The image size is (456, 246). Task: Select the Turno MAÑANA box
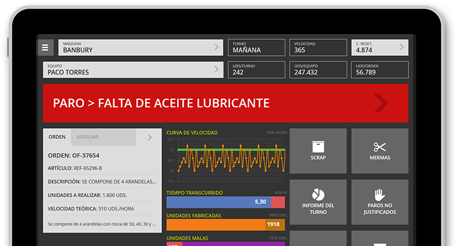tap(256, 48)
